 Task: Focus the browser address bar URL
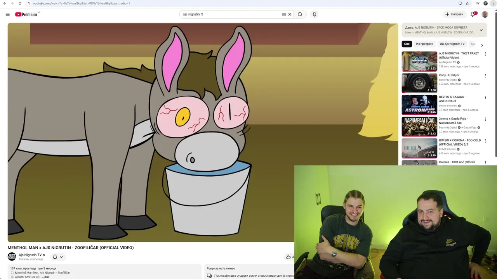[x=82, y=3]
